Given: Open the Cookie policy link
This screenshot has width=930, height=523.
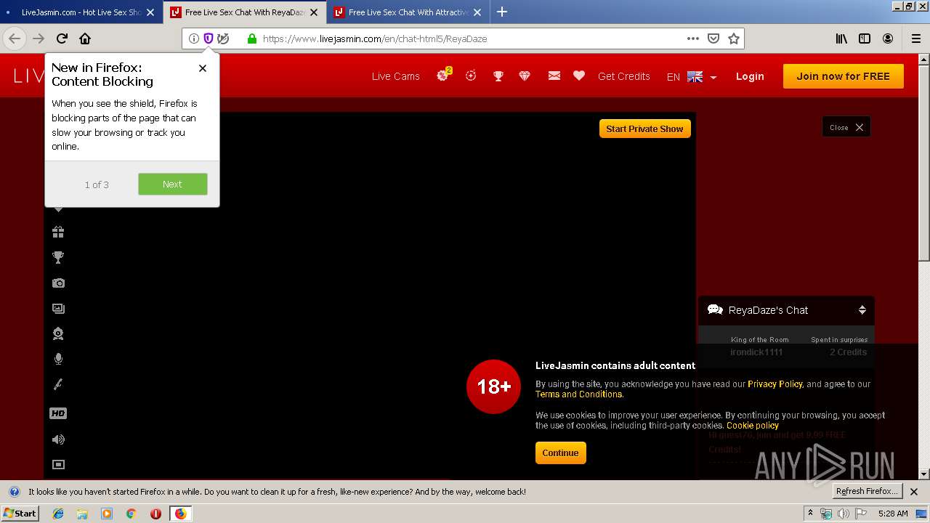Looking at the screenshot, I should [x=752, y=426].
